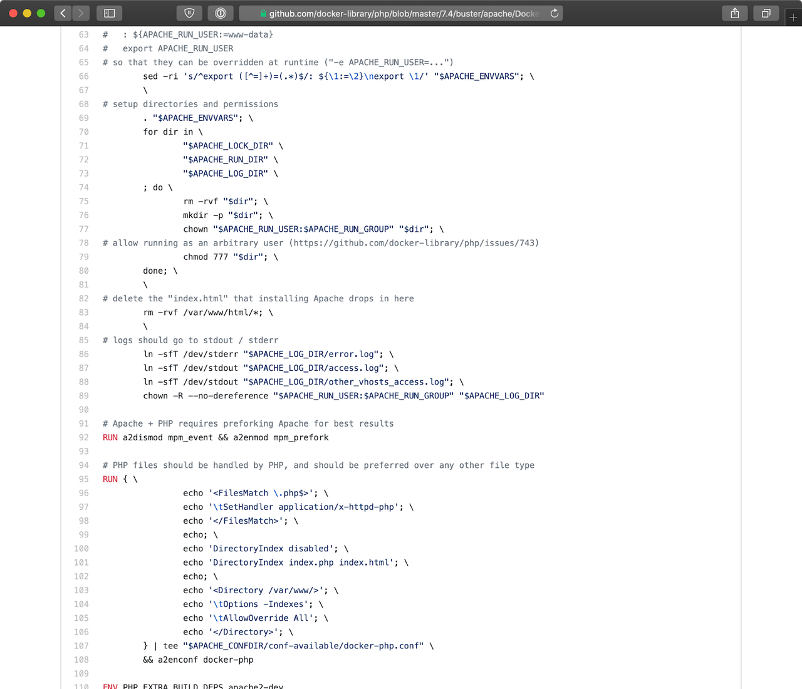Go back to the previous page
This screenshot has width=802, height=689.
[x=63, y=13]
